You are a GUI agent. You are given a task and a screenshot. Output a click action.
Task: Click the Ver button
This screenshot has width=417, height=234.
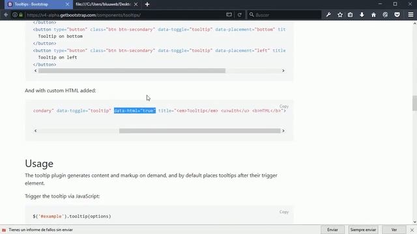394,229
